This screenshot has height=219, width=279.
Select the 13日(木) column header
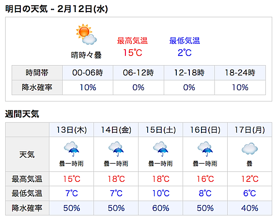pos(72,130)
